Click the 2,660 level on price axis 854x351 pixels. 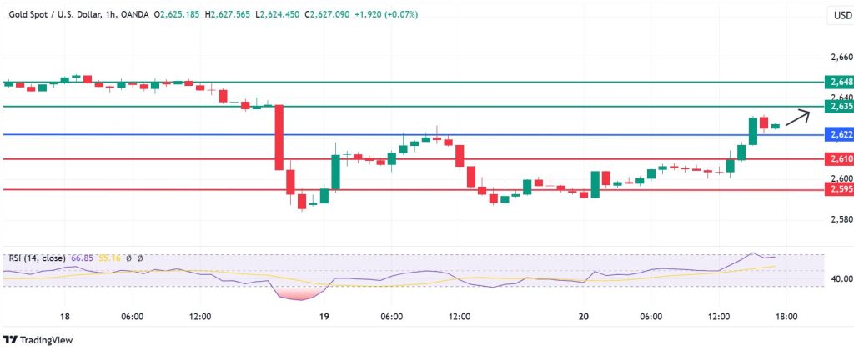pos(841,58)
